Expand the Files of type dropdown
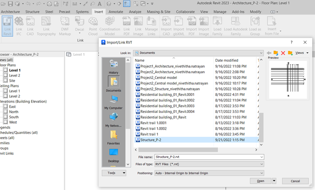The width and height of the screenshot is (315, 190). (261, 164)
